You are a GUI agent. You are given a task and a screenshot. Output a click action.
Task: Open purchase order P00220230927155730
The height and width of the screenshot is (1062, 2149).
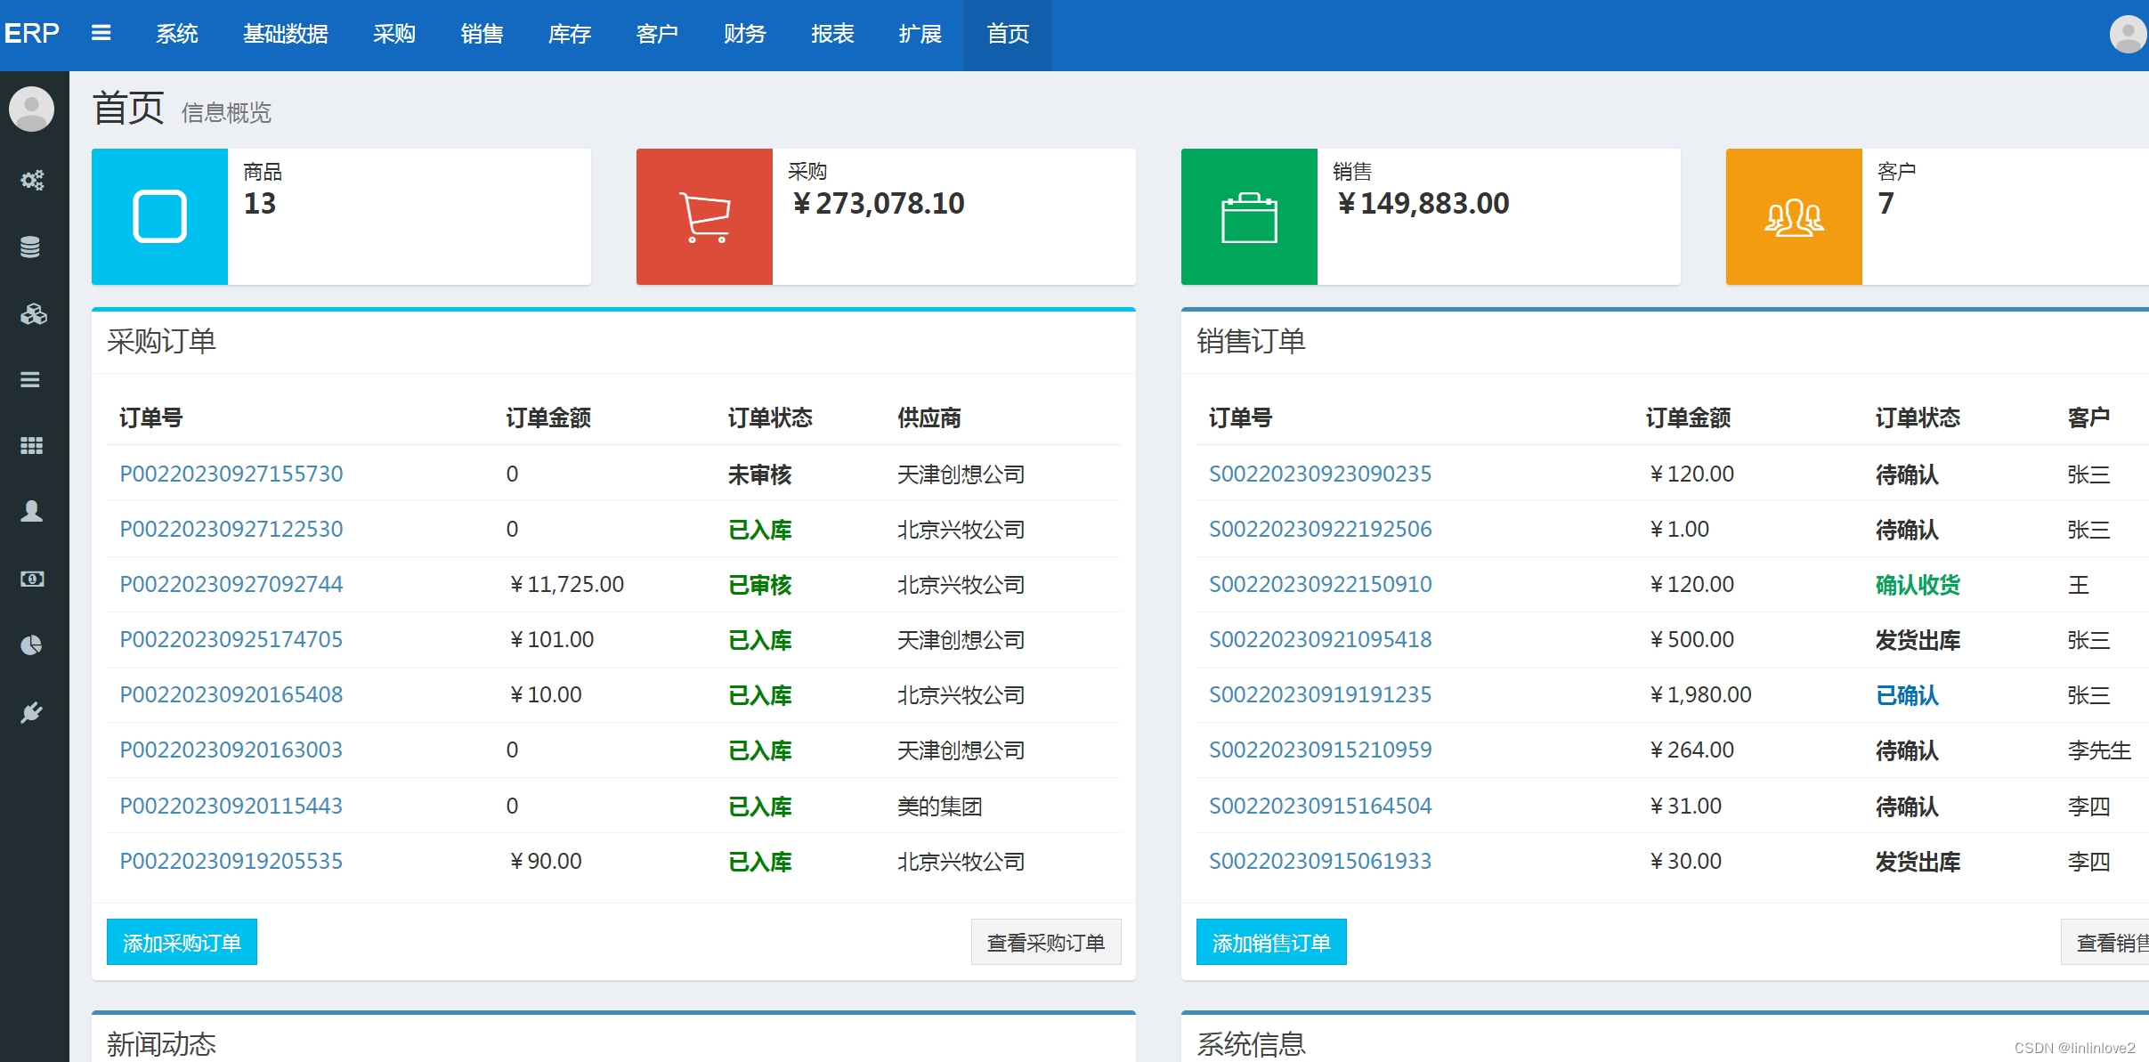click(231, 474)
